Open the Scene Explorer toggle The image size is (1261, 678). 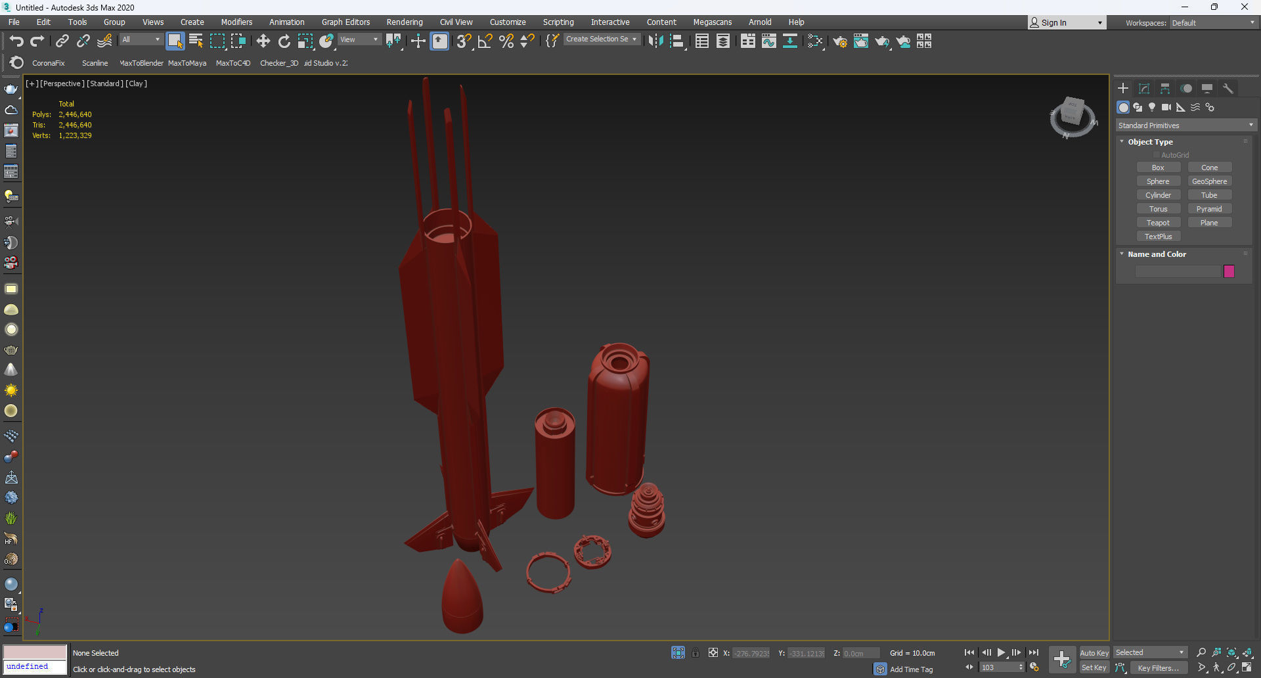(x=702, y=41)
